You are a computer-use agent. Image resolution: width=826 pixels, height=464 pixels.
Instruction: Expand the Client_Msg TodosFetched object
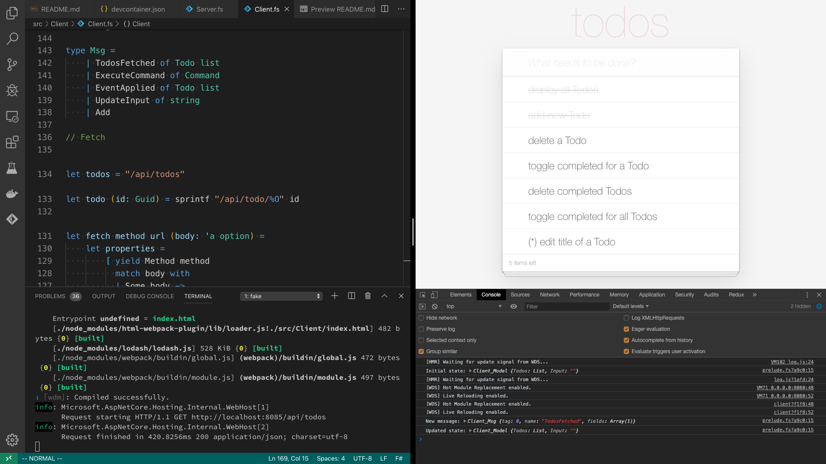[x=465, y=421]
